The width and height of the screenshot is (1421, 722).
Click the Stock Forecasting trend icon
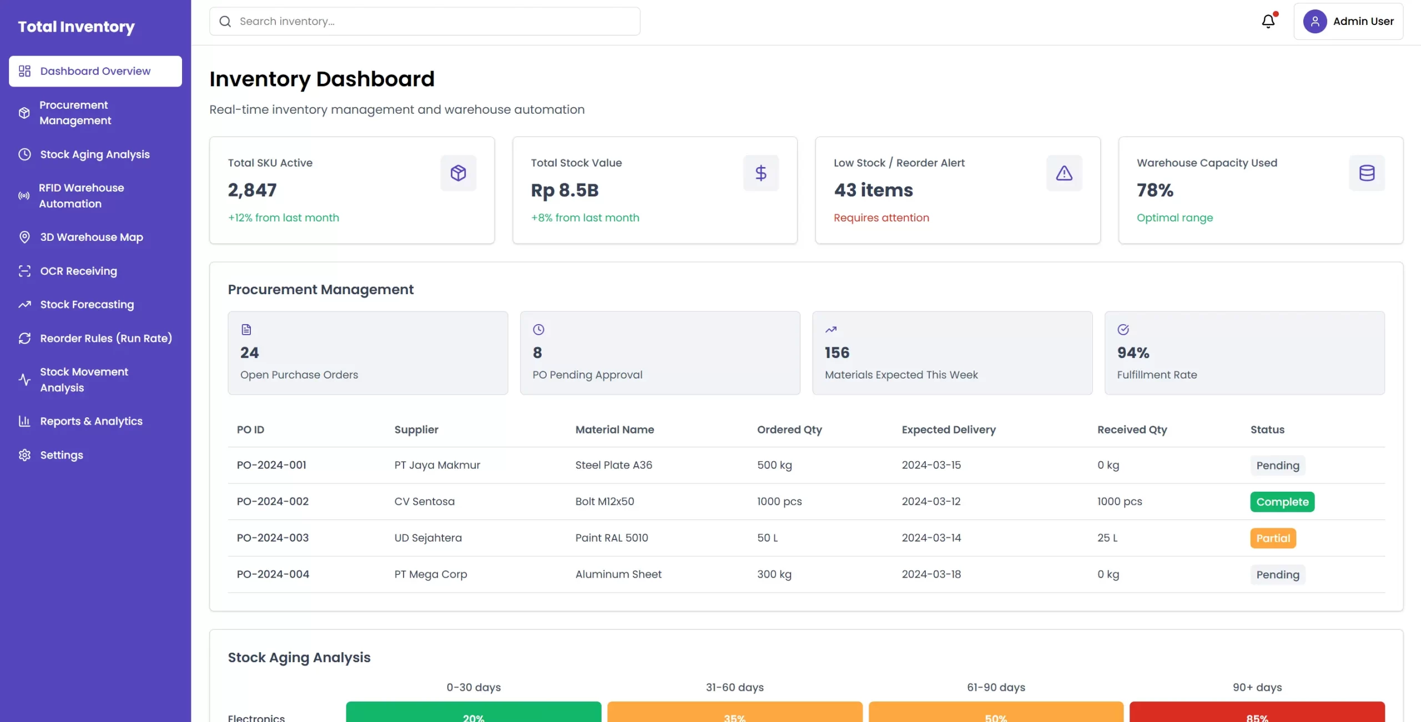click(24, 305)
